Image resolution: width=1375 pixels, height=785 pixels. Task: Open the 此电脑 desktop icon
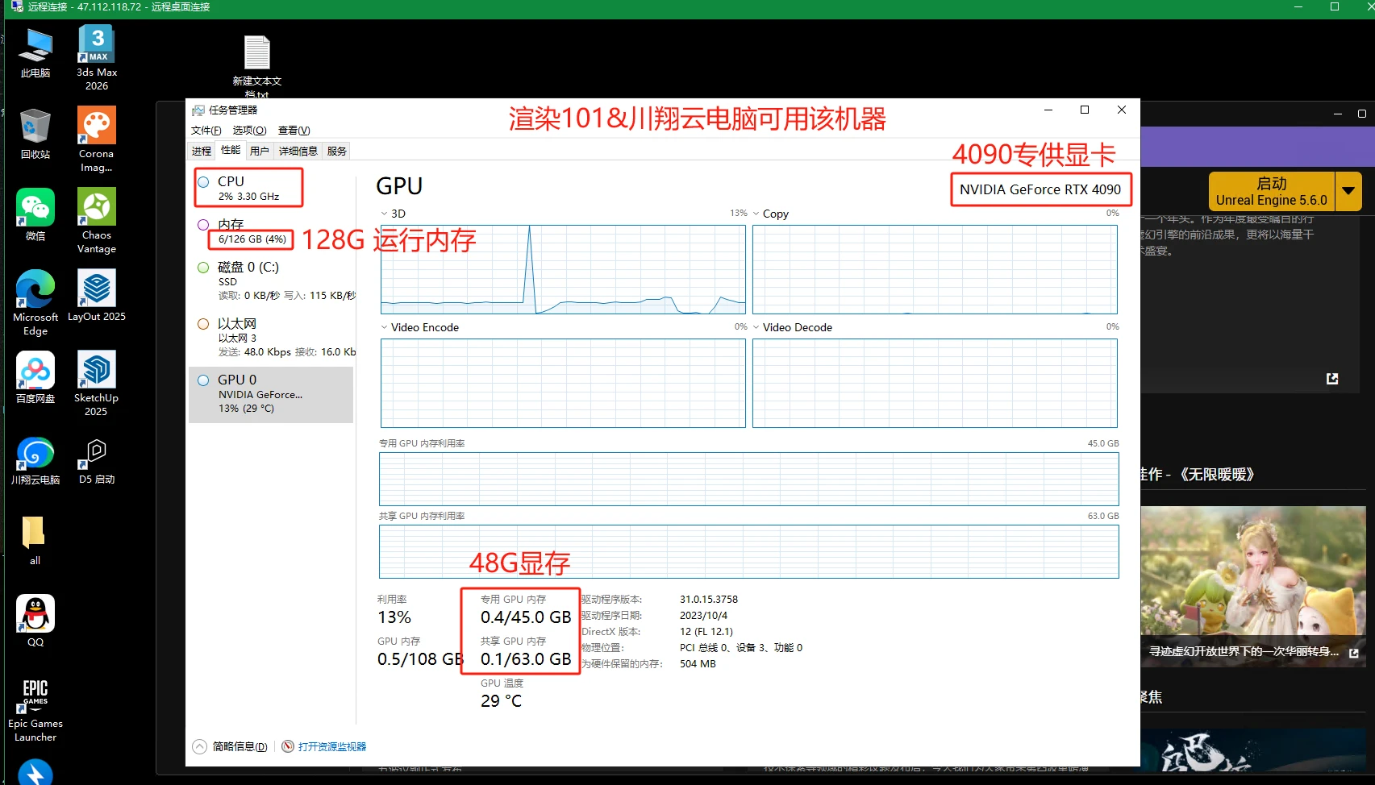[x=35, y=52]
